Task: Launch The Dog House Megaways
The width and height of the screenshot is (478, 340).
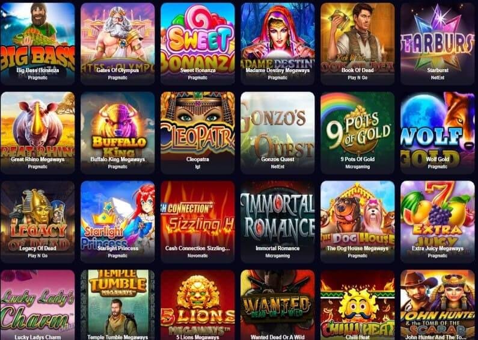Action: [358, 222]
